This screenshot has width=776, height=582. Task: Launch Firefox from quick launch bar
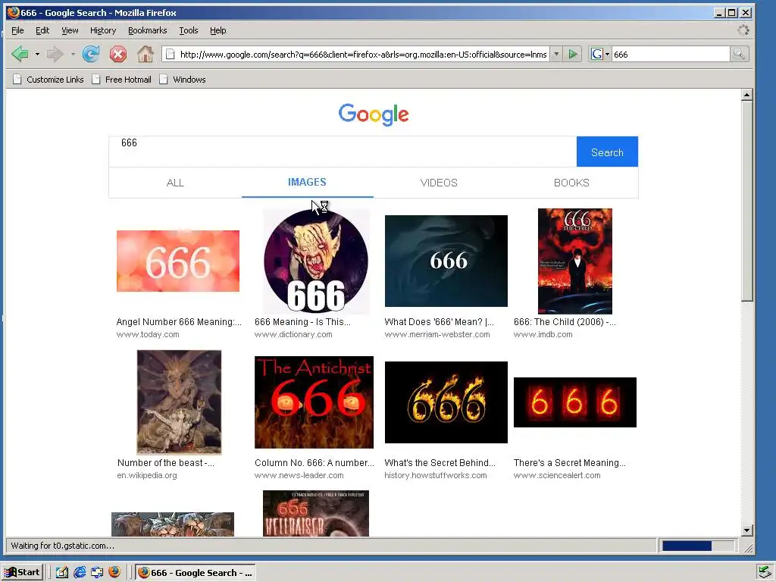pyautogui.click(x=114, y=572)
